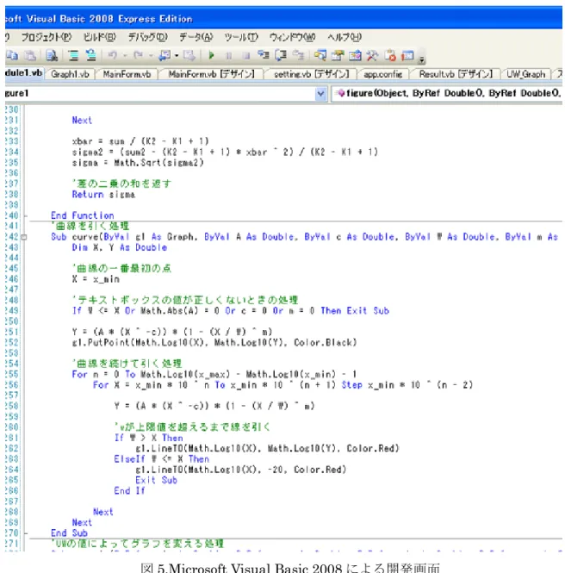Viewport: 565px width, 573px height.
Task: Switch to the MainForm.vb [デザイン] tab
Action: (x=212, y=74)
